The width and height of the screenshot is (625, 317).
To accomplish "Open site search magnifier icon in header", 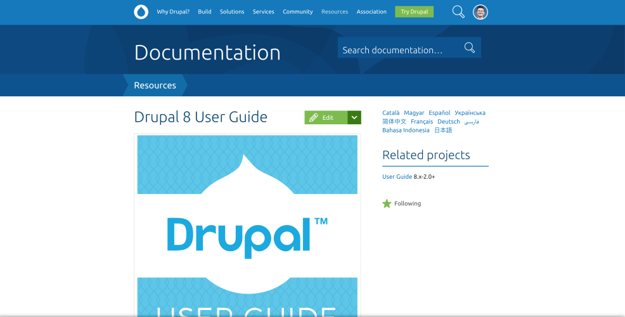I will 458,12.
